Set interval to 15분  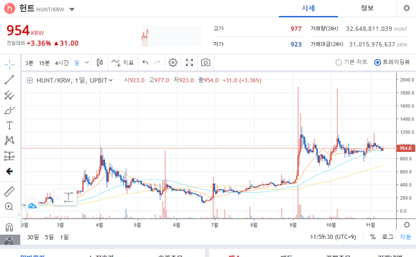(44, 63)
